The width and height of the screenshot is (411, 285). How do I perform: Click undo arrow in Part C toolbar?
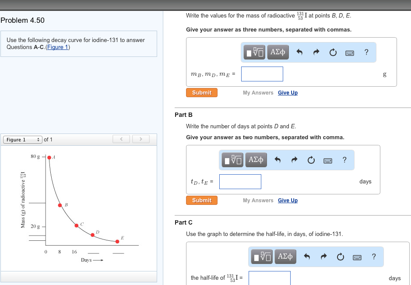pos(307,257)
